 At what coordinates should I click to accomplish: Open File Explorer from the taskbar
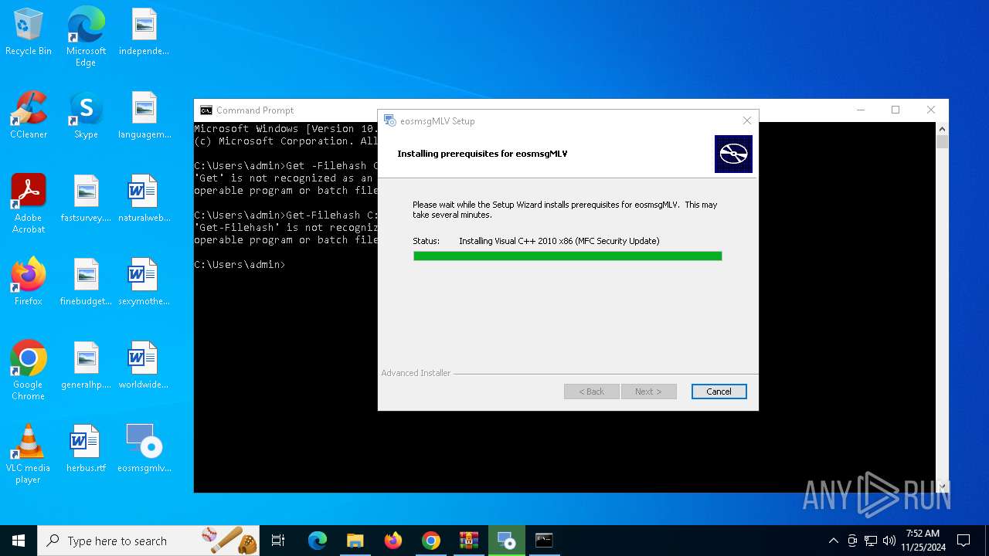click(355, 541)
